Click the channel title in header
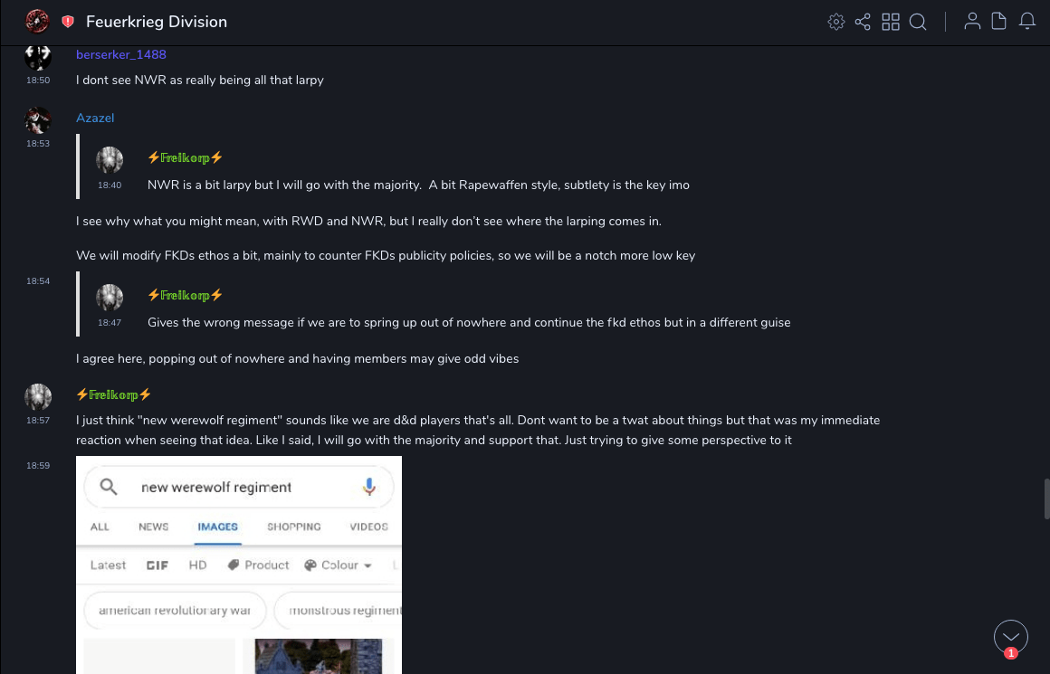1050x674 pixels. 157,22
